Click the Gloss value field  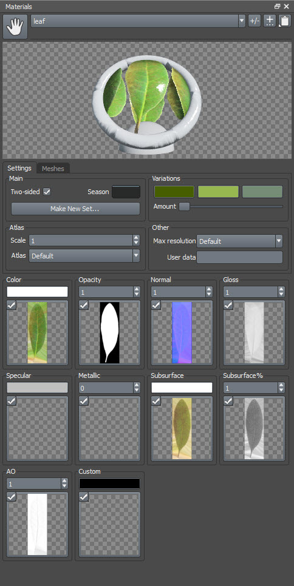click(251, 292)
